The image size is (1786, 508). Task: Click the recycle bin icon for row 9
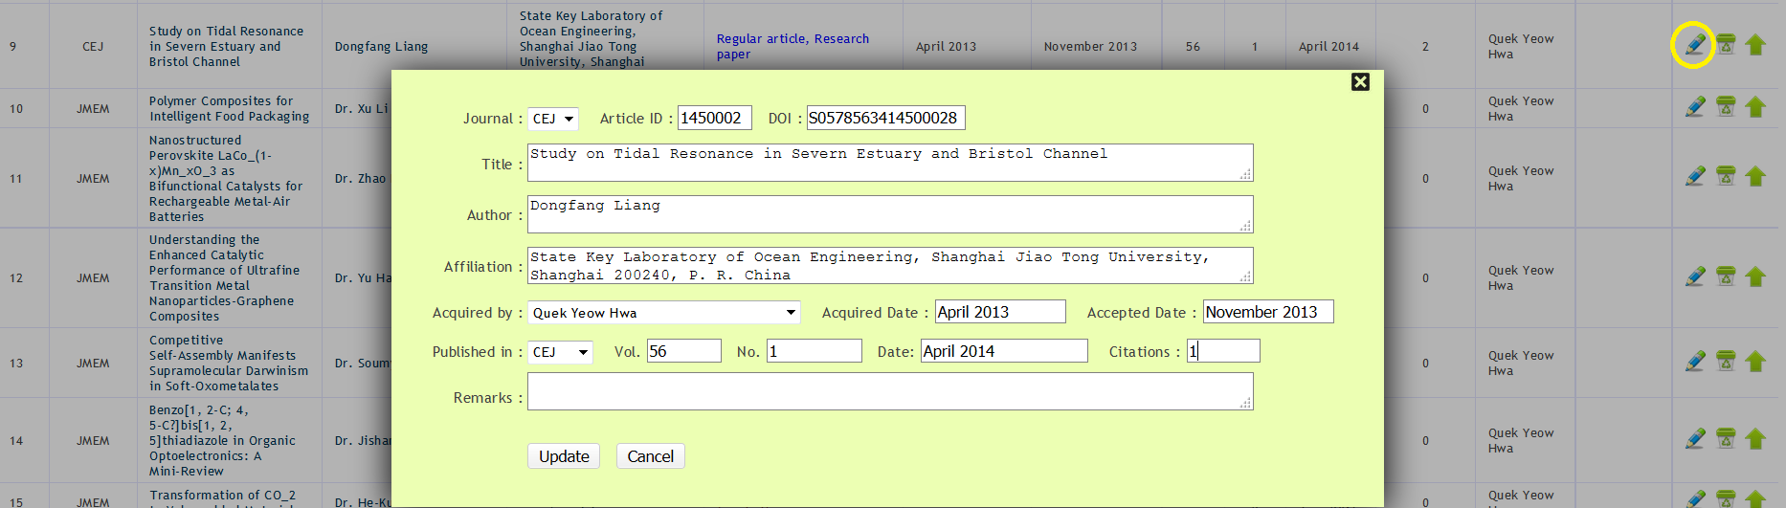click(x=1725, y=45)
